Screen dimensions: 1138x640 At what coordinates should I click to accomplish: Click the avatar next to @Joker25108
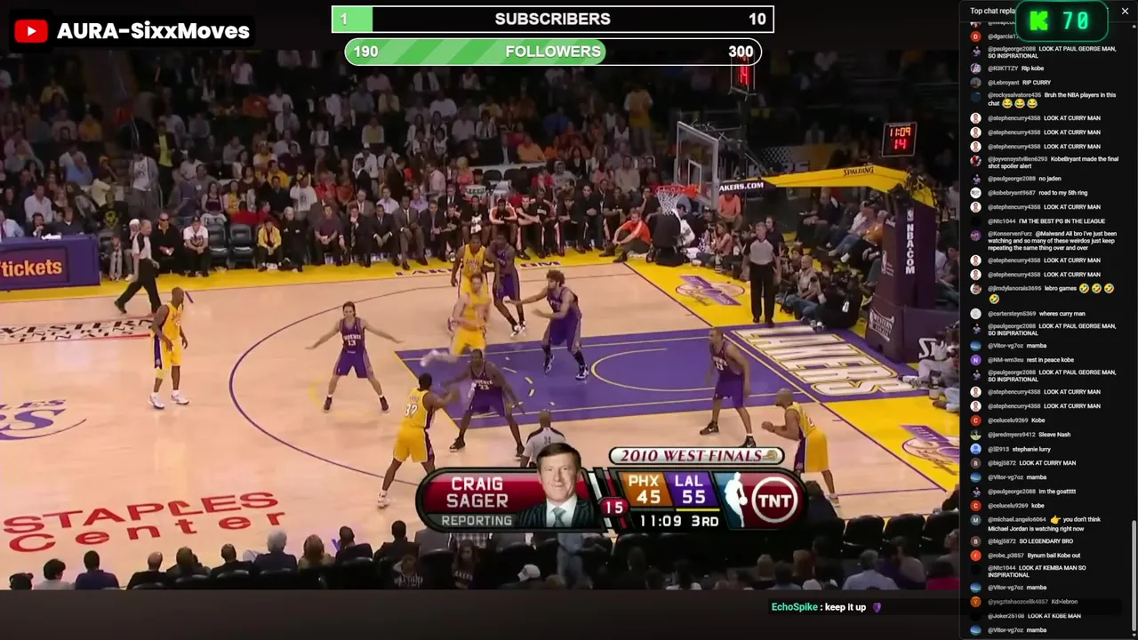(x=975, y=616)
